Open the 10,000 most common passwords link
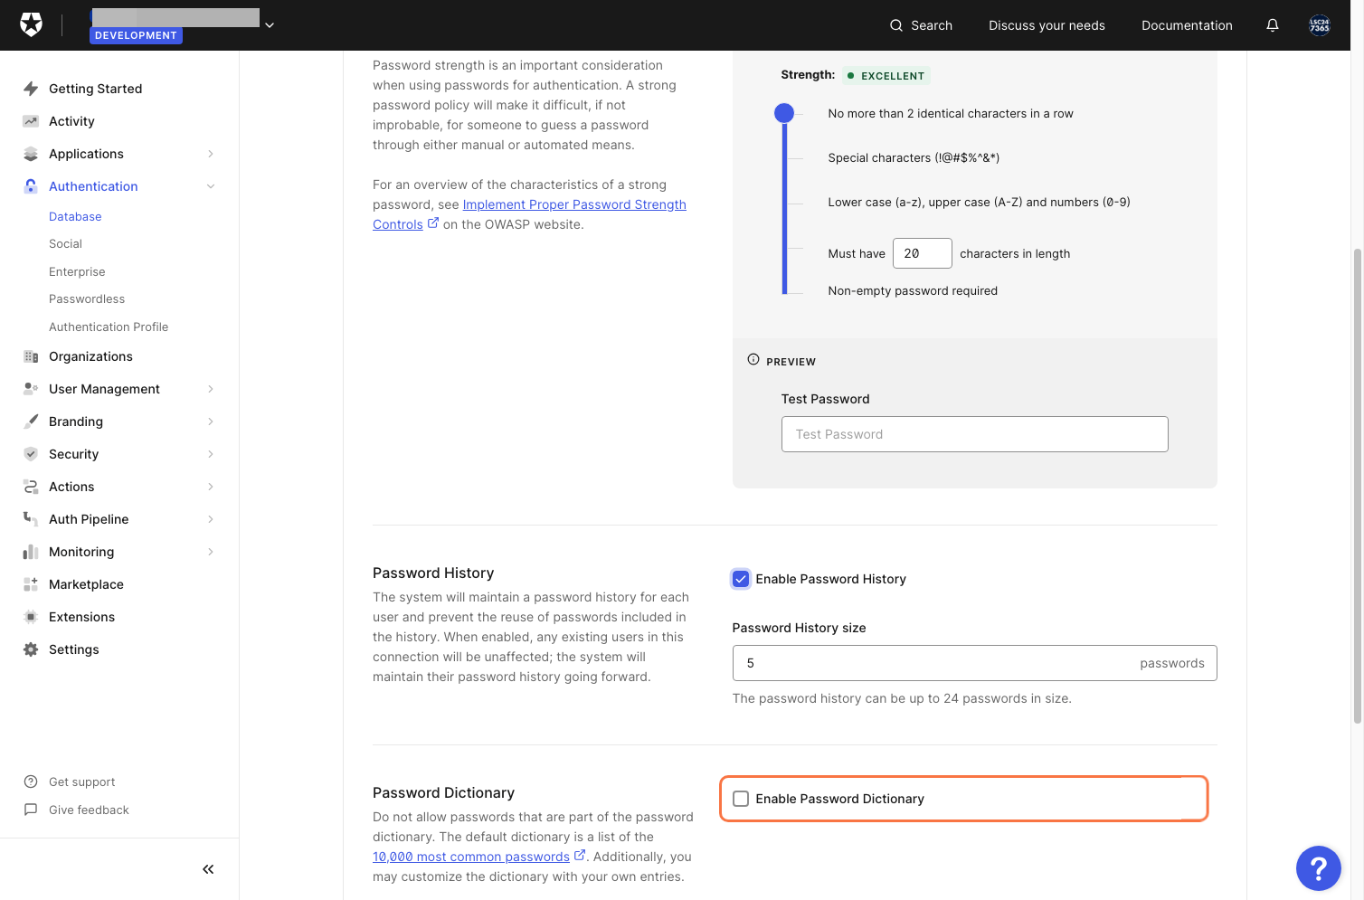Viewport: 1364px width, 900px height. 471,857
